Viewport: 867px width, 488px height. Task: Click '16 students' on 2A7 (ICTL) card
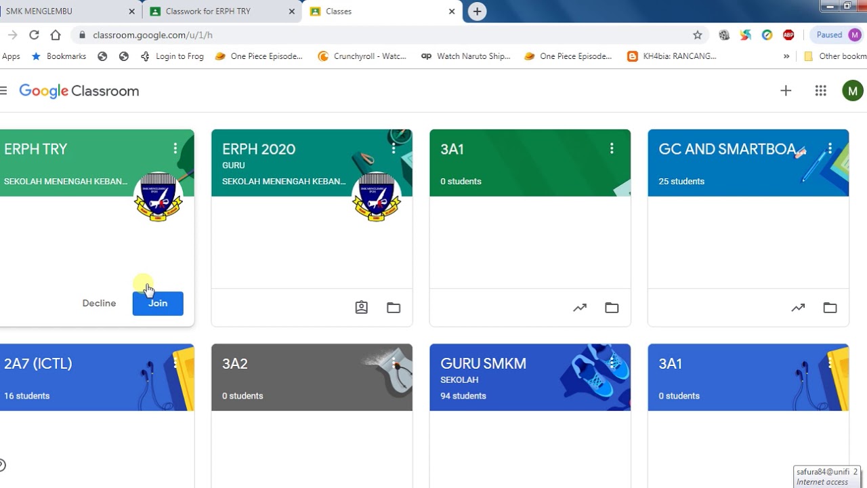pyautogui.click(x=26, y=396)
